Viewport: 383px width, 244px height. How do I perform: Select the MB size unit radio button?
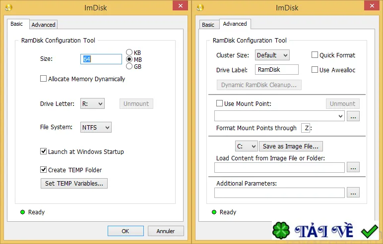[x=129, y=59]
